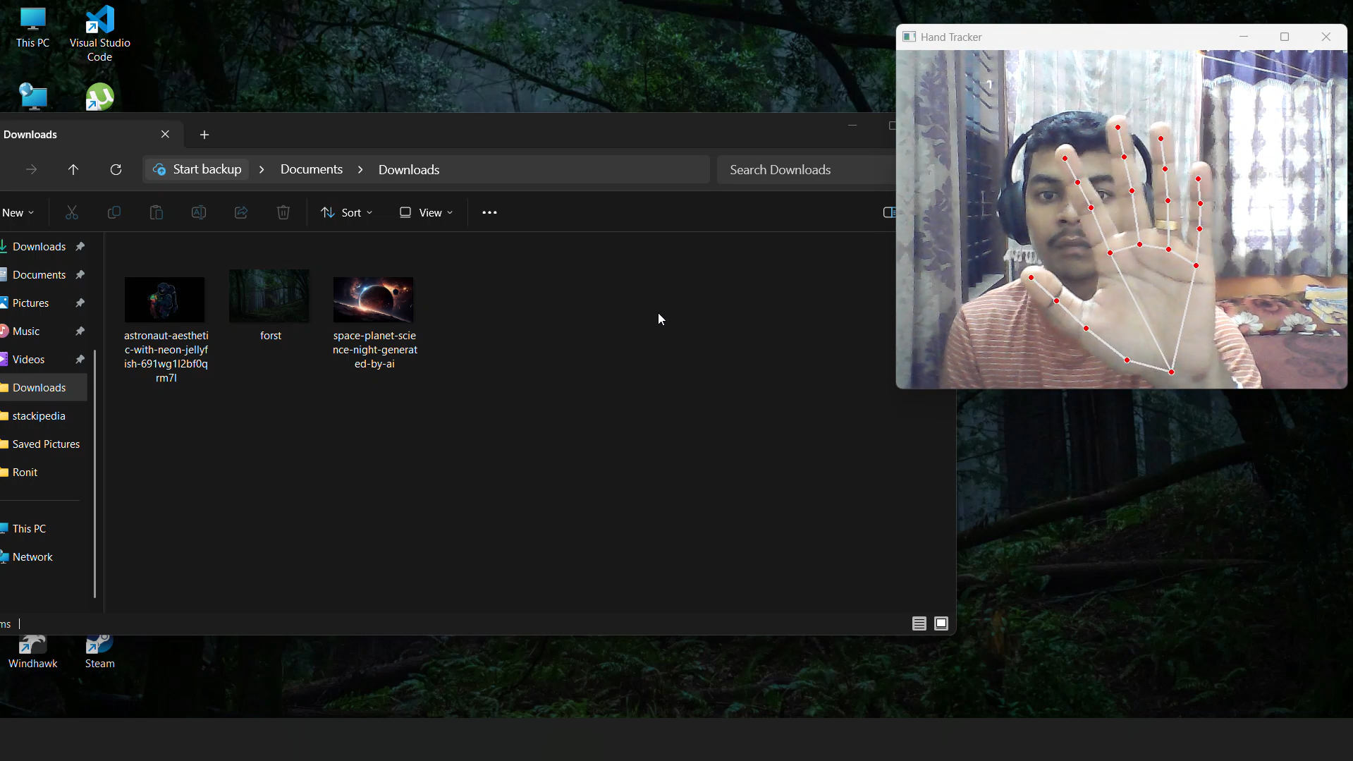Open the New item dropdown

click(18, 212)
